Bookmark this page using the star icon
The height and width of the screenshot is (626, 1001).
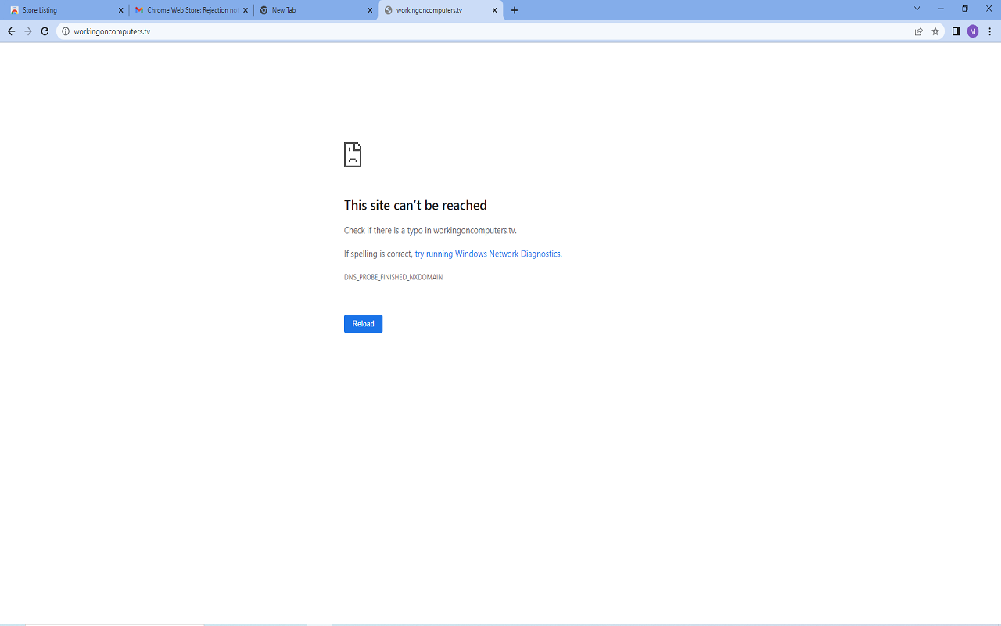point(935,31)
